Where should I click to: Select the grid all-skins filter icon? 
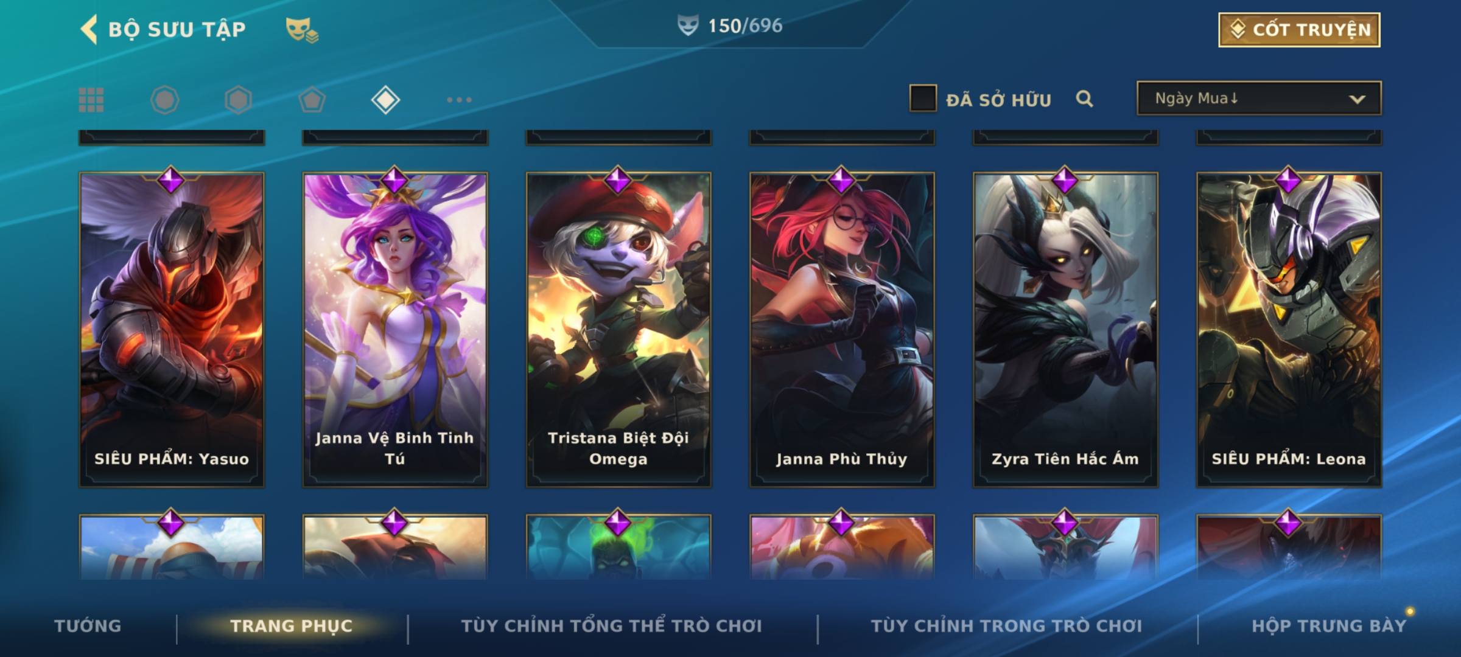[x=91, y=100]
